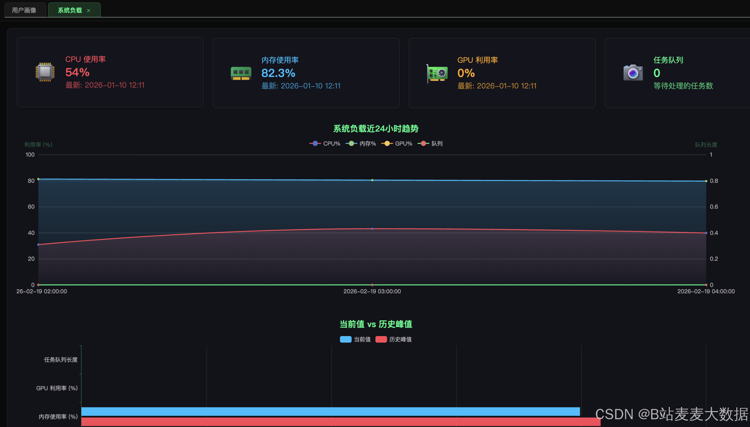Switch to the 用户画像 tab
The height and width of the screenshot is (427, 750).
coord(24,10)
